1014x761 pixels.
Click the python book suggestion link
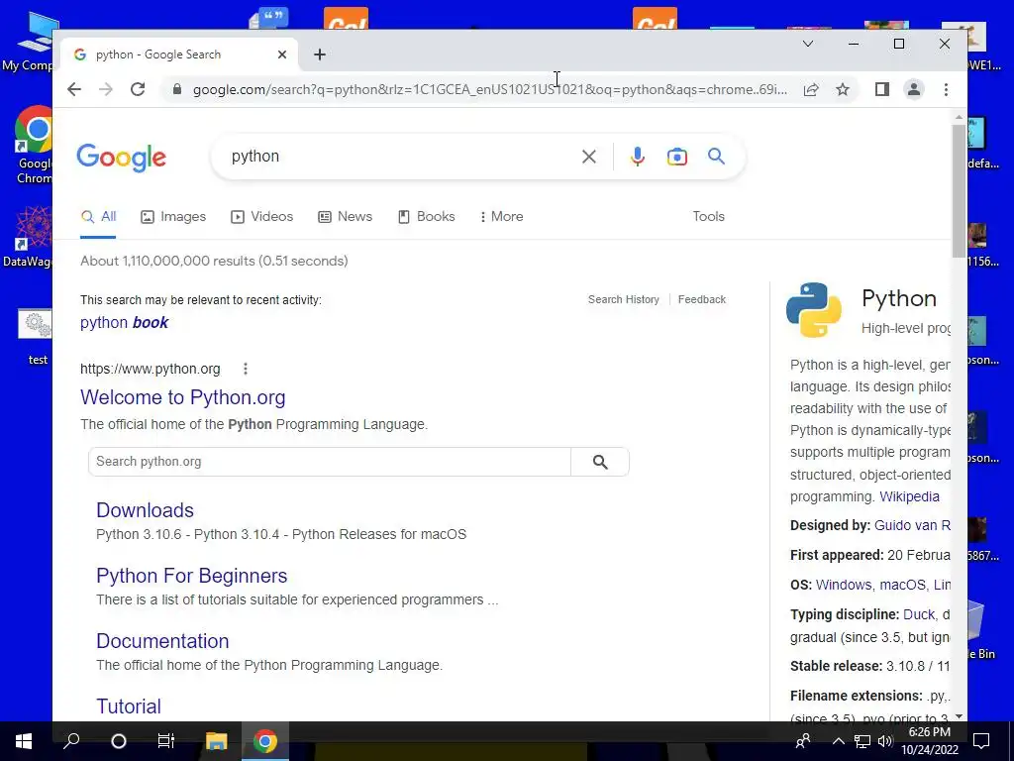tap(124, 322)
